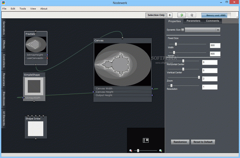Open the Dynamic Size dropdown

point(202,30)
